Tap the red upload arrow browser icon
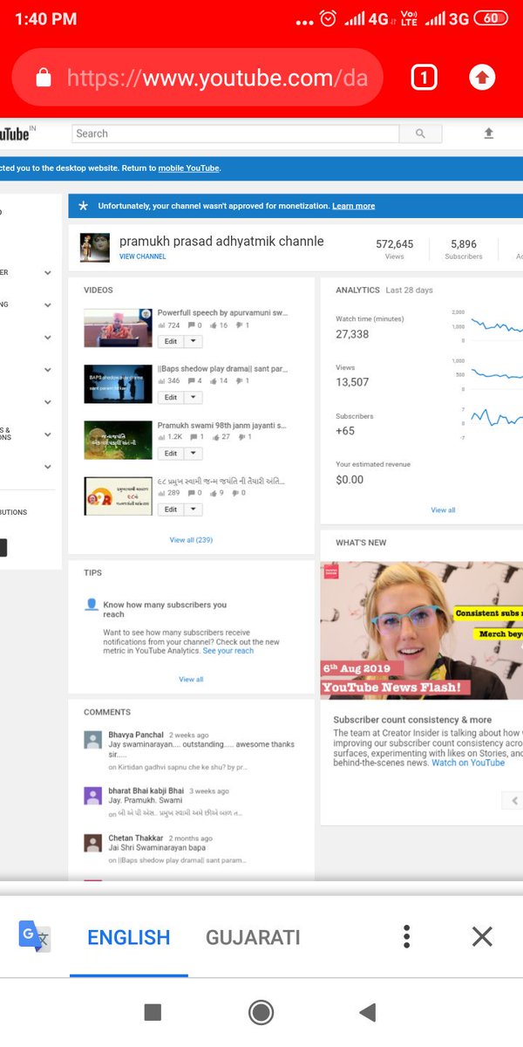This screenshot has width=523, height=1047. [482, 78]
